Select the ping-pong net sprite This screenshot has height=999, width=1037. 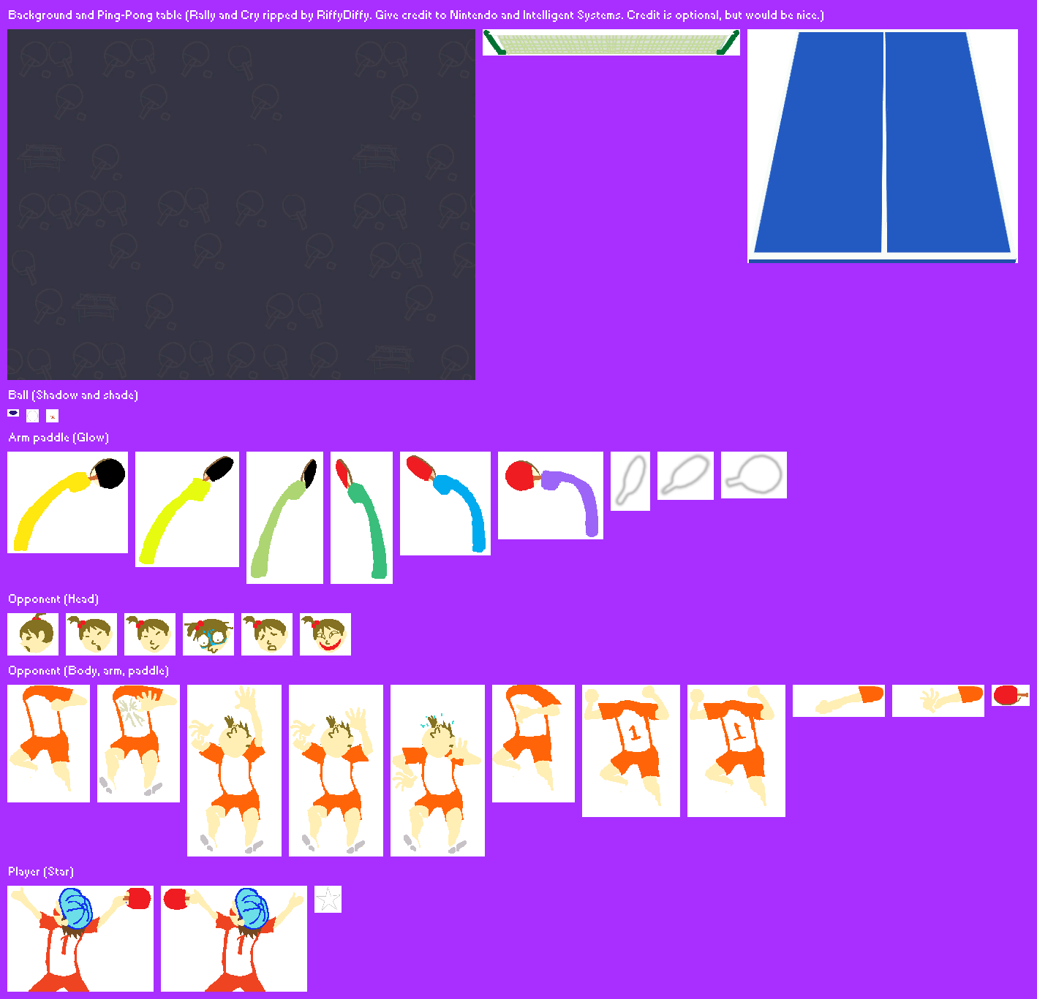611,42
